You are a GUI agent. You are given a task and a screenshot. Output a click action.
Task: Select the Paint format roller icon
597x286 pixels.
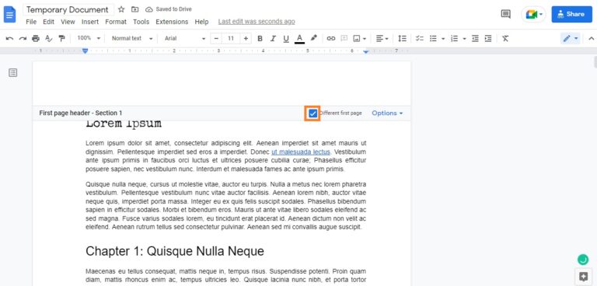61,38
